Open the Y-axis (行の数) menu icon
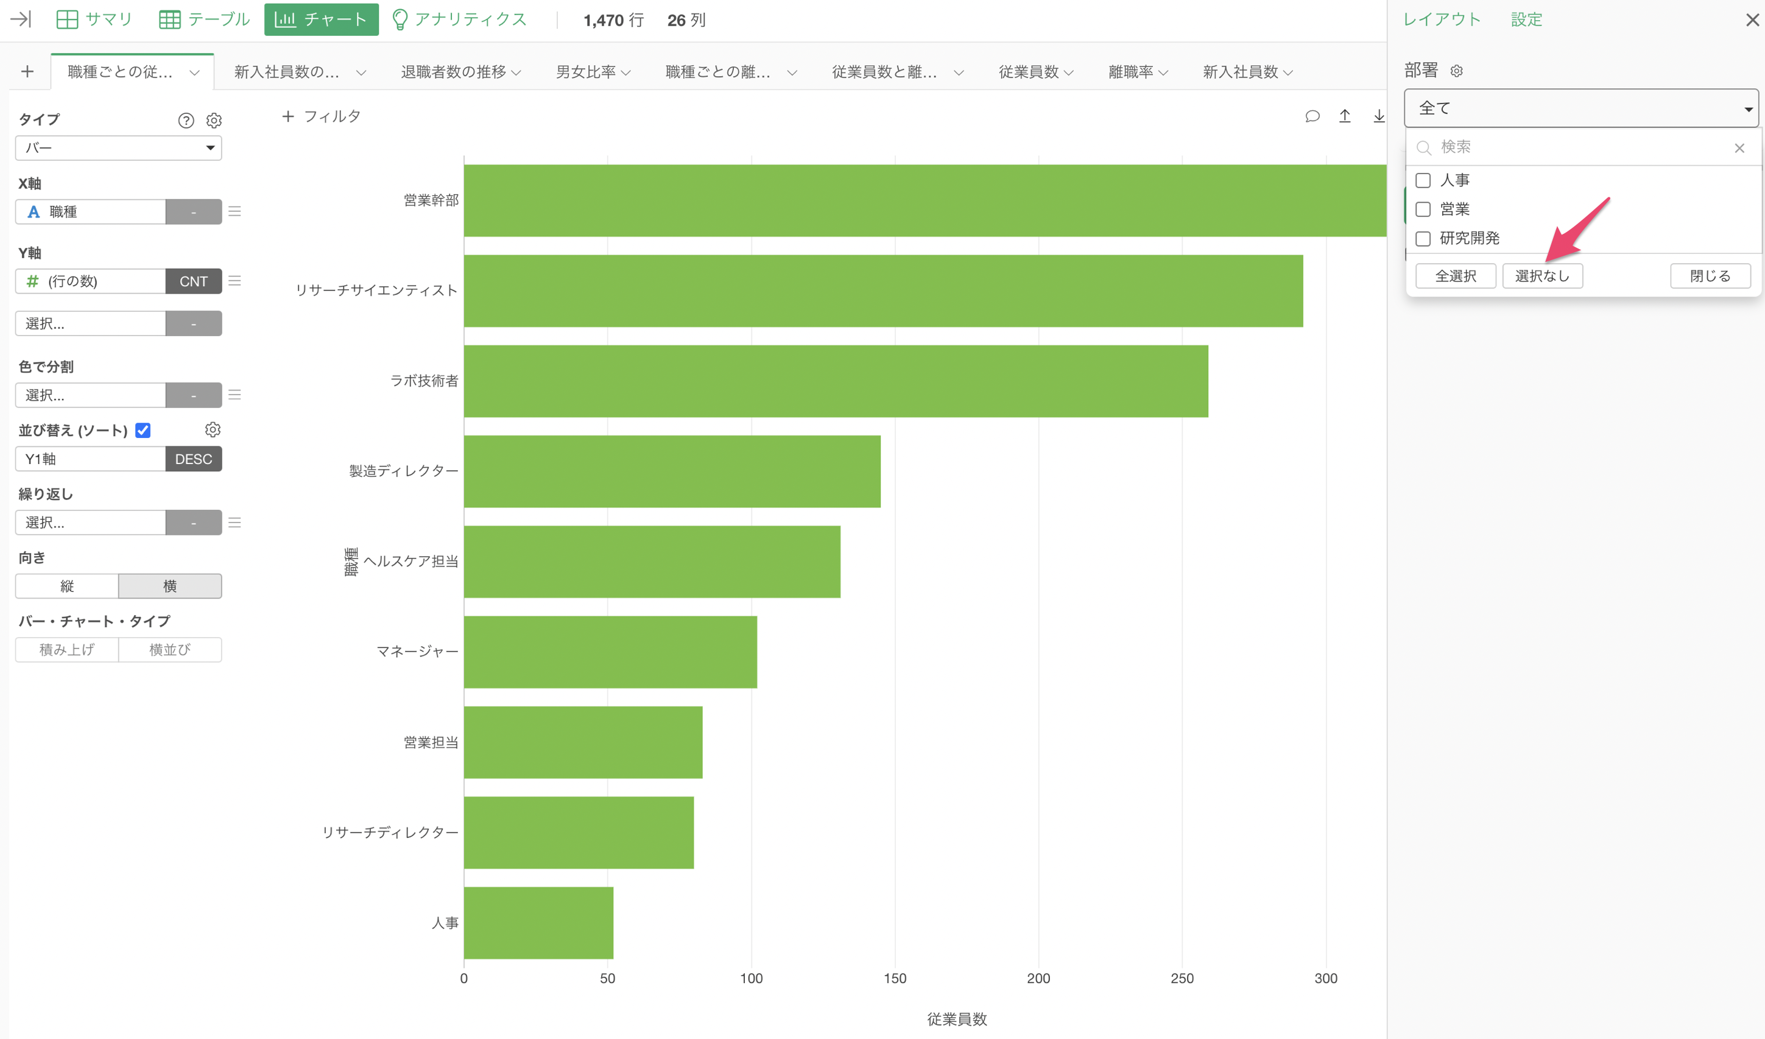Viewport: 1765px width, 1039px height. point(234,281)
